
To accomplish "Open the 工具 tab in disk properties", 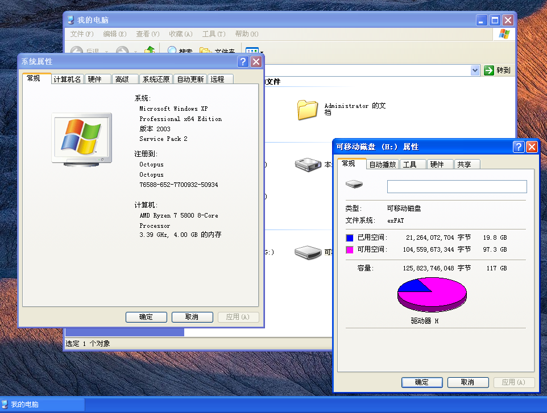I will 413,165.
